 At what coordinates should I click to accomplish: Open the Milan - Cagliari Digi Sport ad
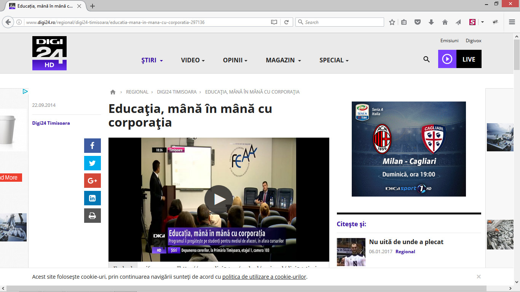point(409,149)
